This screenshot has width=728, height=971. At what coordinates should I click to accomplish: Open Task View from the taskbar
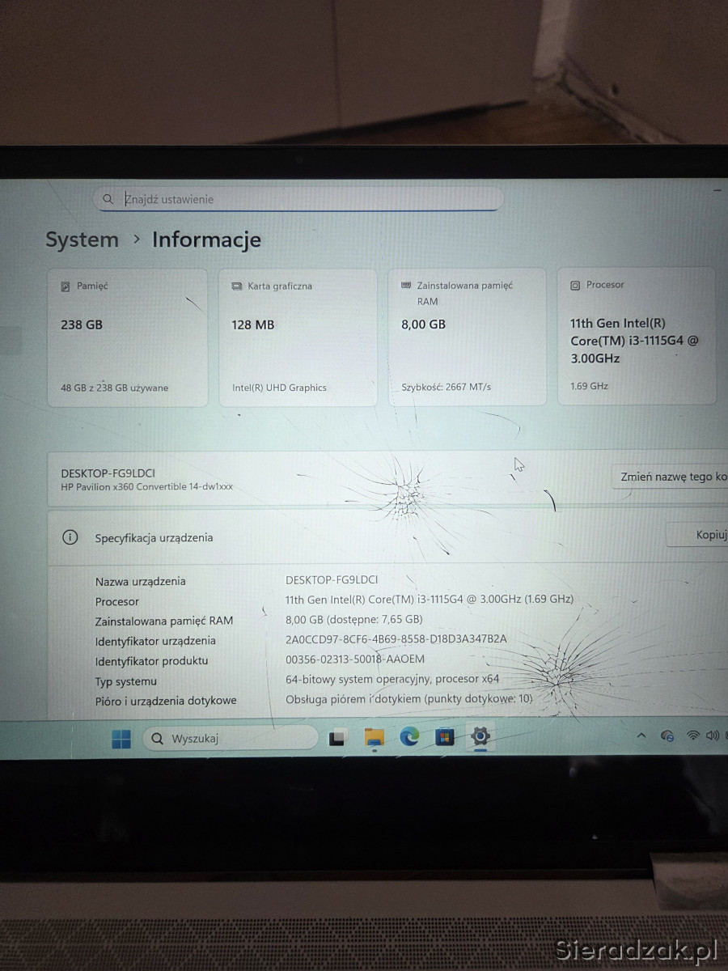point(337,737)
